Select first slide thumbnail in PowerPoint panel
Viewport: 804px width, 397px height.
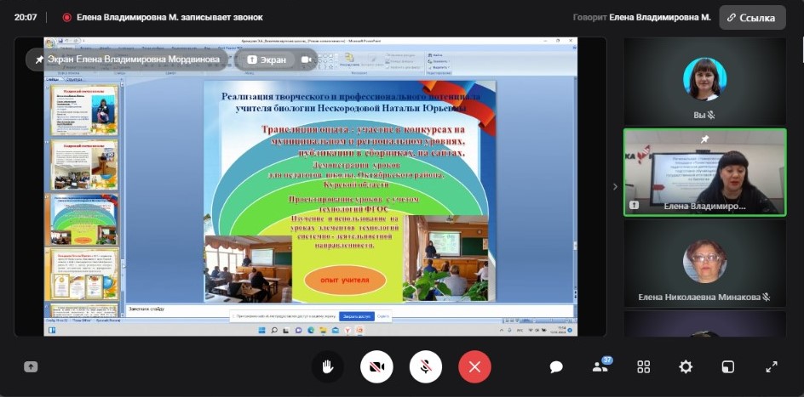point(84,110)
